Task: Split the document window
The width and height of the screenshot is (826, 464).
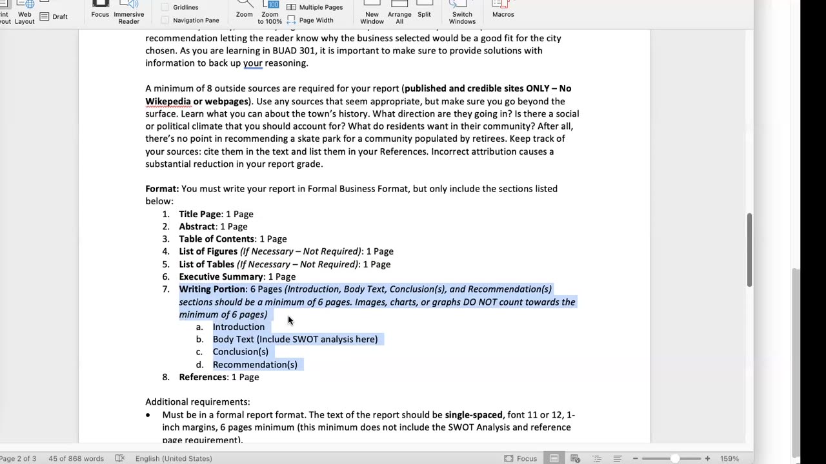Action: point(424,10)
